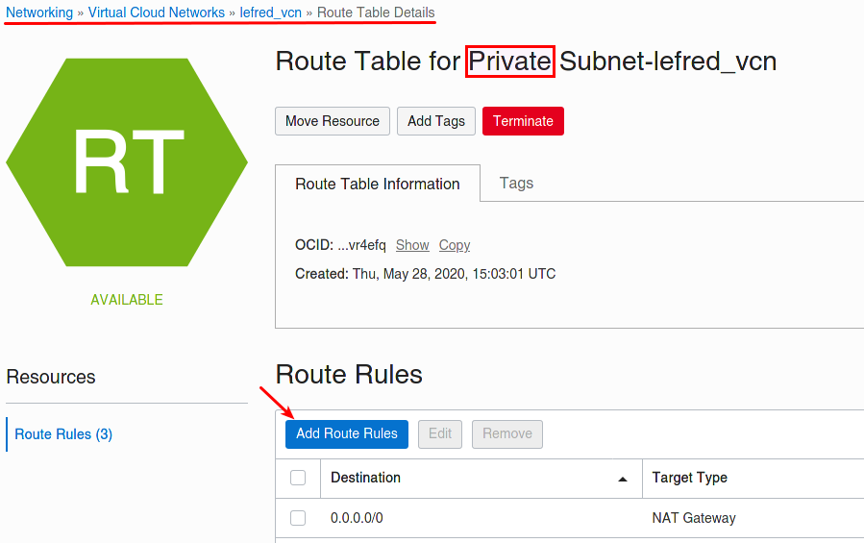The width and height of the screenshot is (864, 543).
Task: Select the Route Table Information tab
Action: [378, 184]
